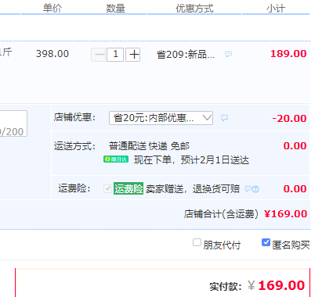The width and height of the screenshot is (315, 297).
Task: Click the 运送方式 label
Action: click(x=74, y=146)
